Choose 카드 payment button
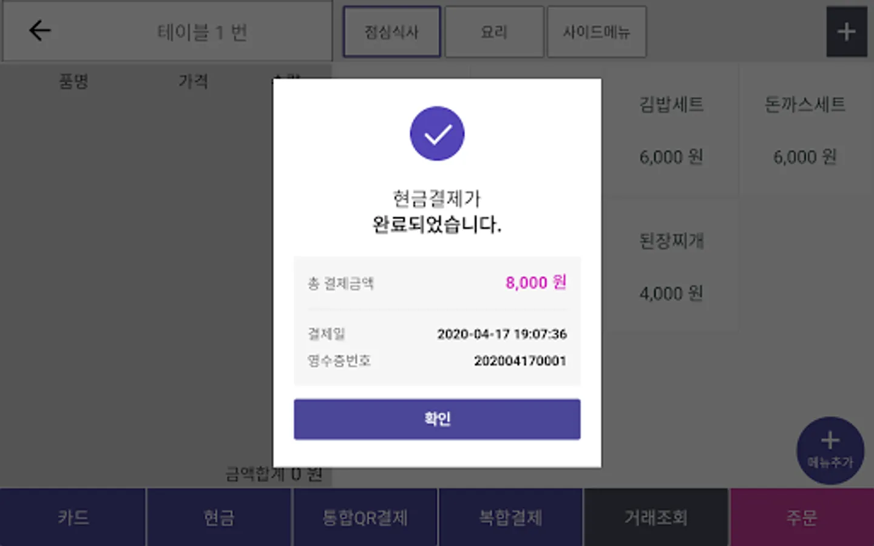The height and width of the screenshot is (546, 874). pyautogui.click(x=73, y=517)
